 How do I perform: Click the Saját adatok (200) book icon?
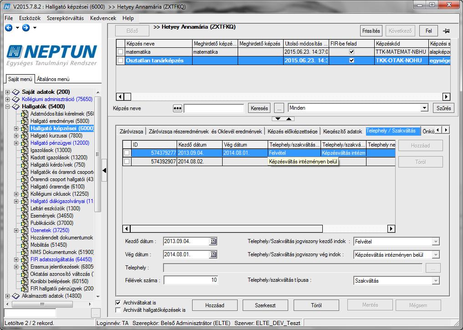click(x=15, y=92)
